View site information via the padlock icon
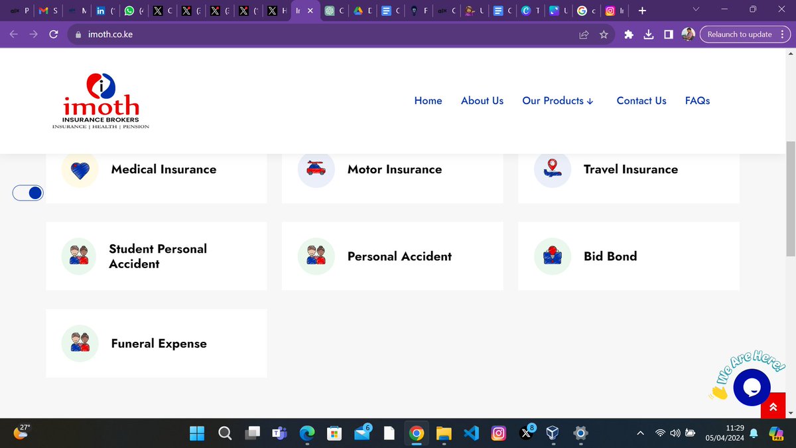 [78, 35]
